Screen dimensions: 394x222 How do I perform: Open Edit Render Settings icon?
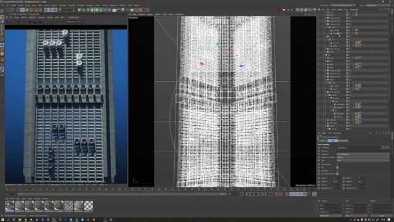tap(73, 10)
